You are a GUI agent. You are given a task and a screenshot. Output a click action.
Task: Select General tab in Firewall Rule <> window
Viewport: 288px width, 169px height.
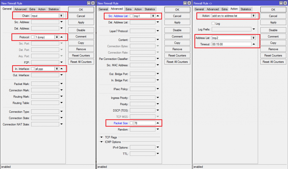pyautogui.click(x=199, y=9)
